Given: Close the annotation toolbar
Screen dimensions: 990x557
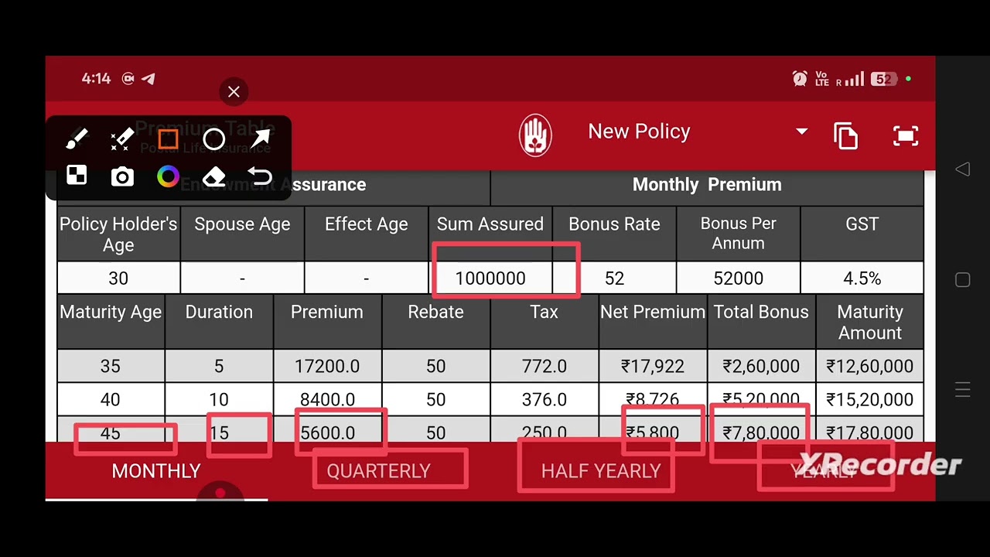Looking at the screenshot, I should click(x=234, y=92).
